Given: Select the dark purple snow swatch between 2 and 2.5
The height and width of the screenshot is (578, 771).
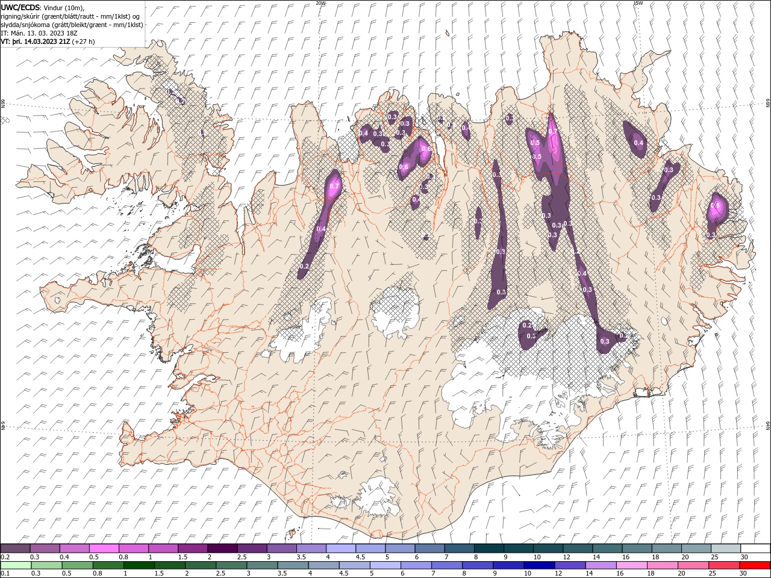Looking at the screenshot, I should pyautogui.click(x=222, y=548).
